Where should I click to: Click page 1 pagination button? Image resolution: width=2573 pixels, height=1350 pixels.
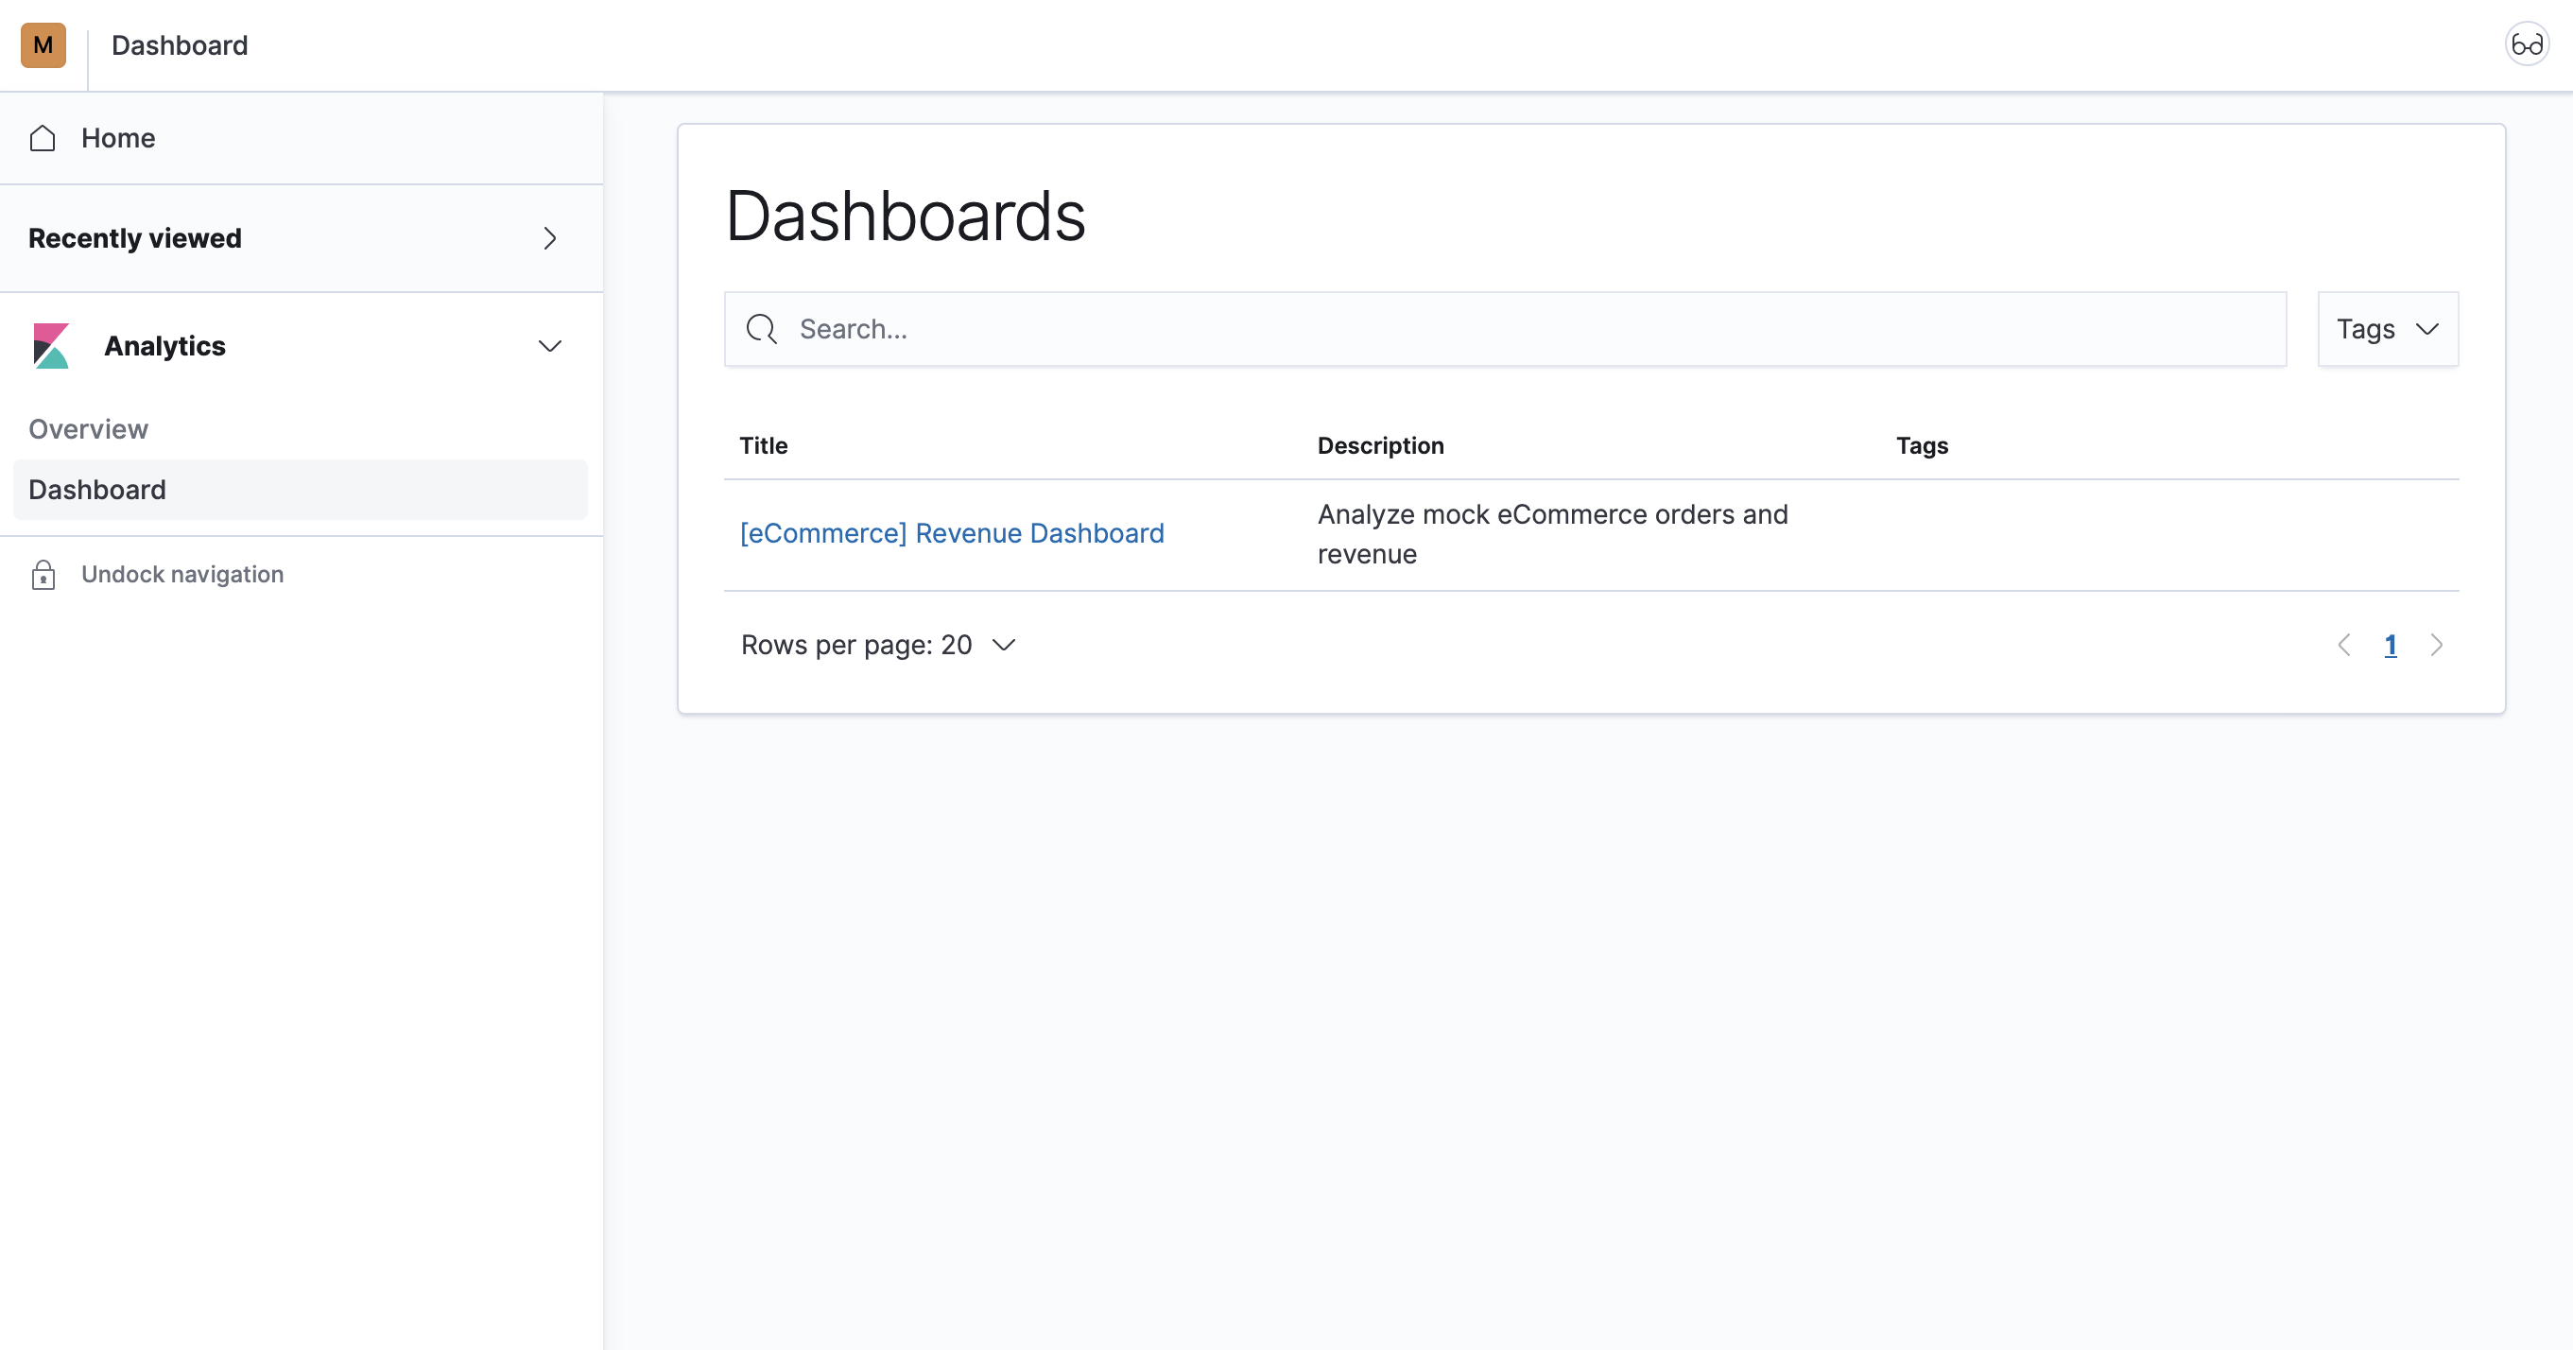click(2390, 645)
